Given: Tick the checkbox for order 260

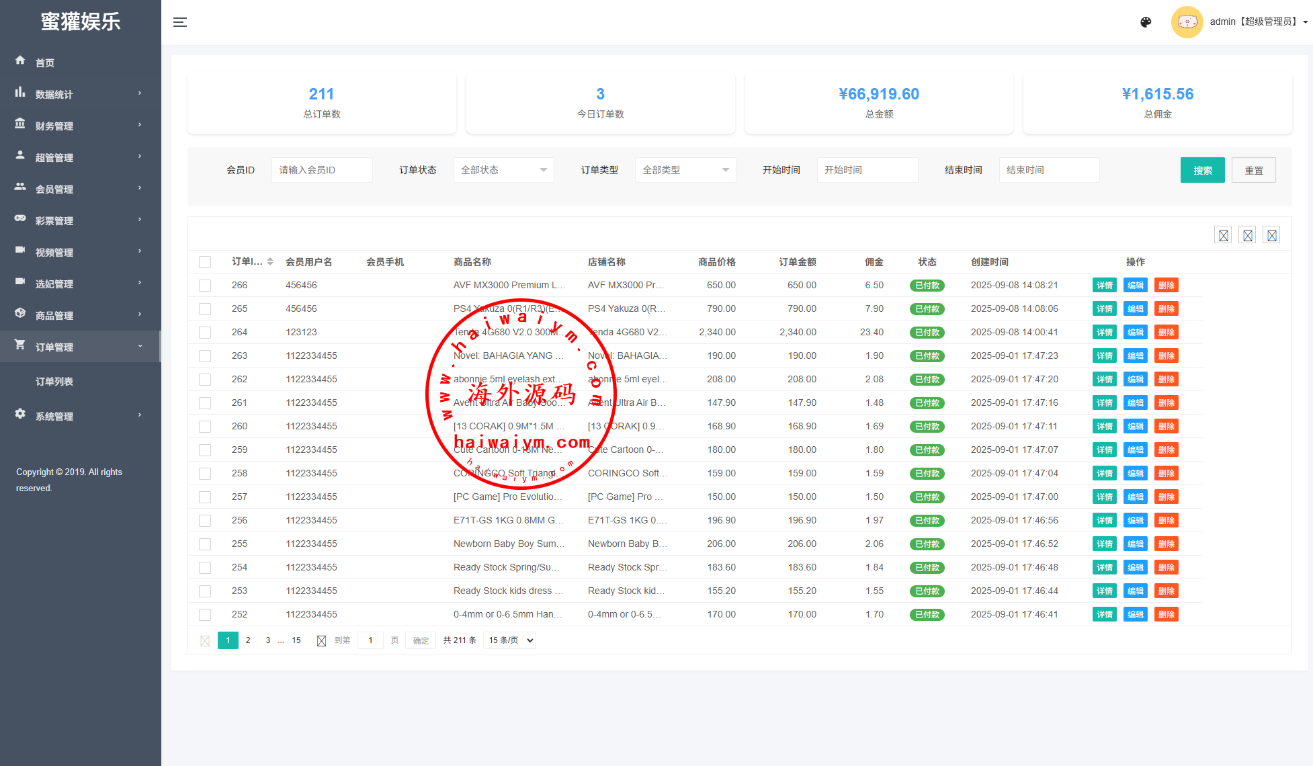Looking at the screenshot, I should [x=205, y=427].
